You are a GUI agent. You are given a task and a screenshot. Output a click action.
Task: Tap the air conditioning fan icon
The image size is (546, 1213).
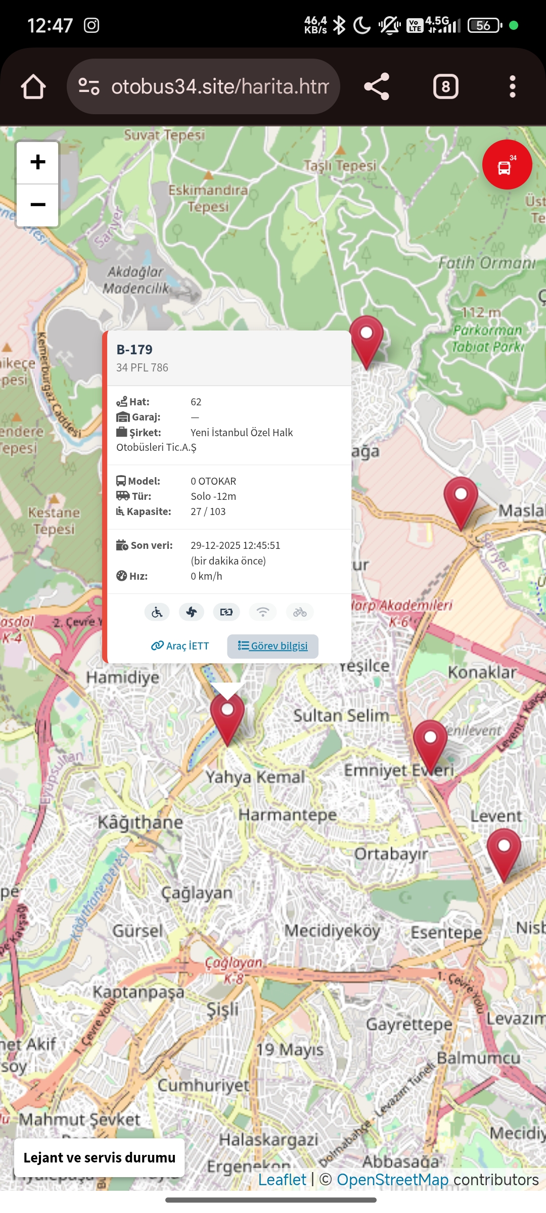click(x=192, y=612)
